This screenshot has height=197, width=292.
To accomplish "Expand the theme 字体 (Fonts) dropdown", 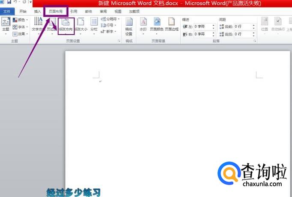I will (21, 26).
